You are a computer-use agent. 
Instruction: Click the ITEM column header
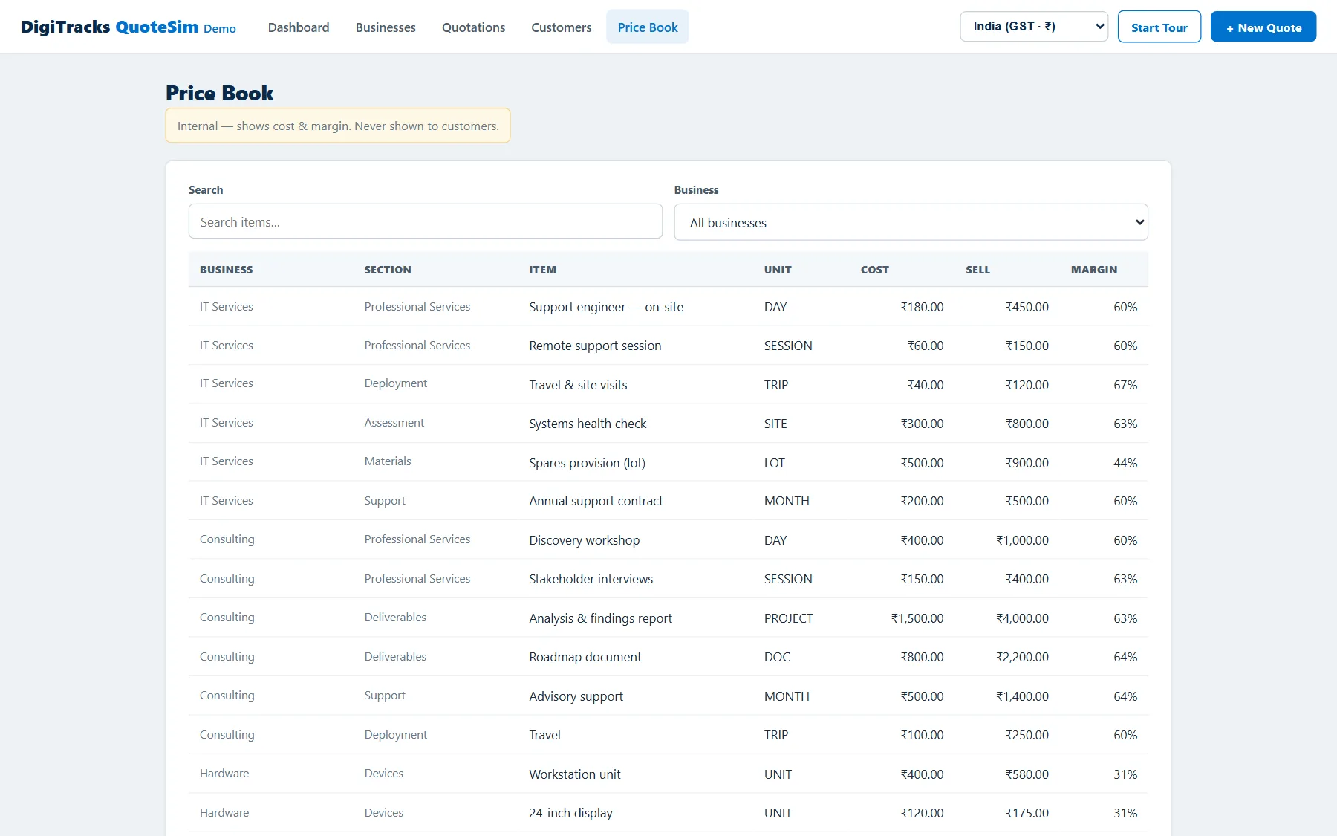[542, 270]
